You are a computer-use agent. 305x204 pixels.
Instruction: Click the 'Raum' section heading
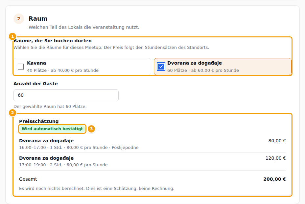pos(38,19)
